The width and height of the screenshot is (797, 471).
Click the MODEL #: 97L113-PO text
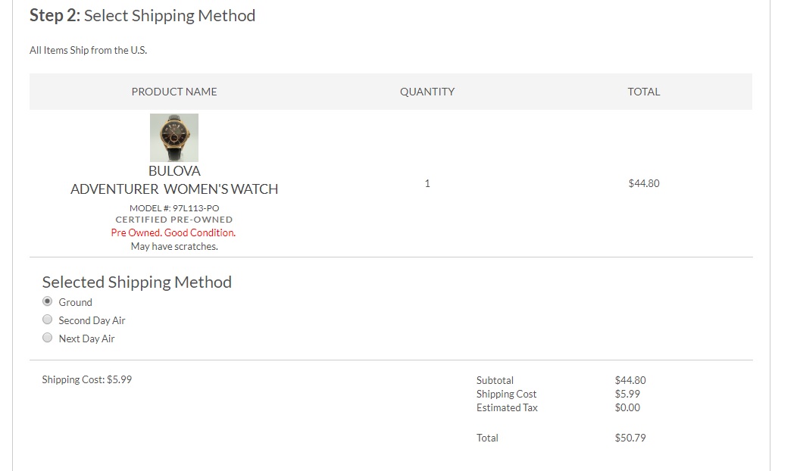pos(174,208)
